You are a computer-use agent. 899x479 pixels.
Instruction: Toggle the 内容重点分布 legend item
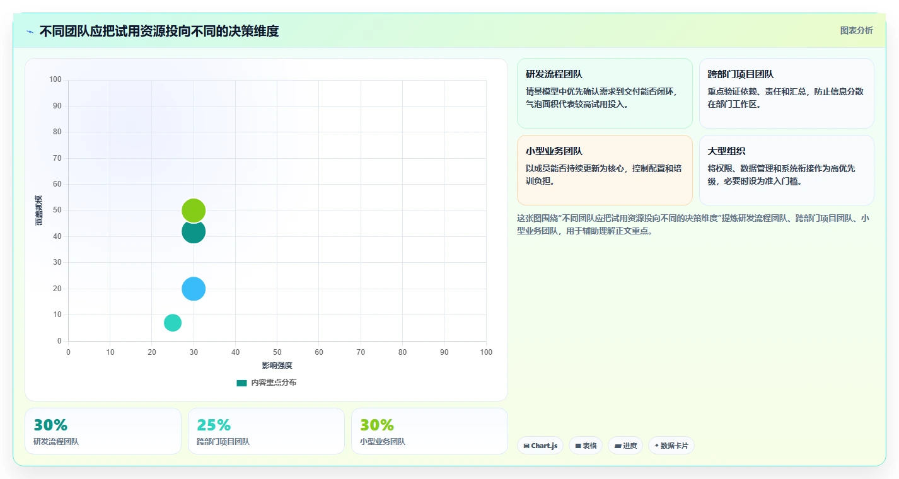[266, 383]
